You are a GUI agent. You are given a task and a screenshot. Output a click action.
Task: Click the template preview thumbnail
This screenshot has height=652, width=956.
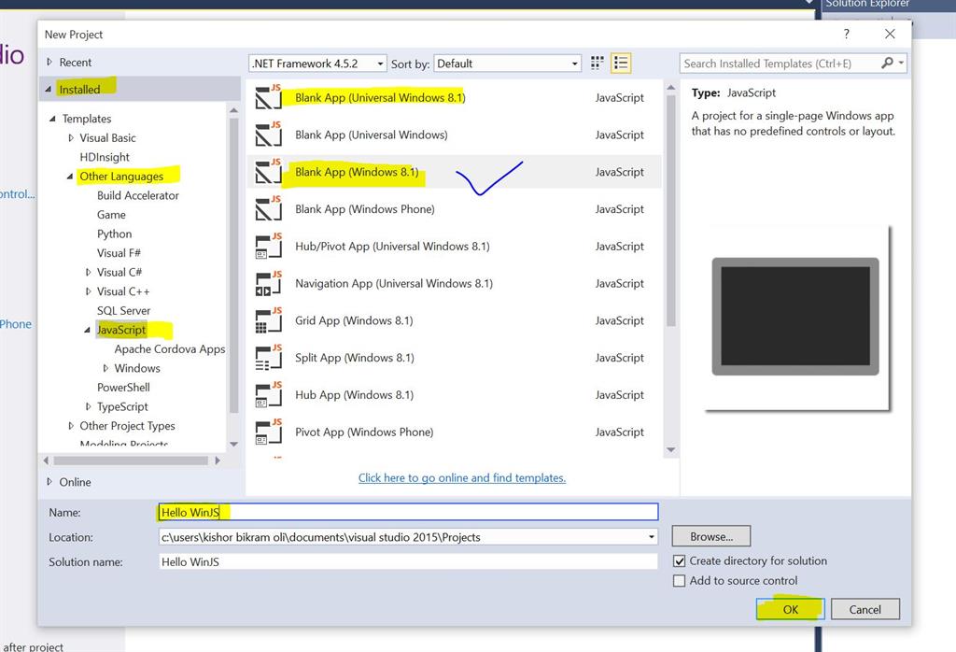[x=795, y=318]
